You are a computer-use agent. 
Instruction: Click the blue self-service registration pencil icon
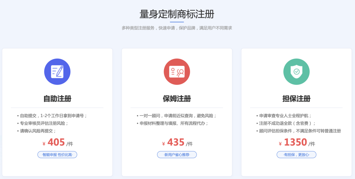pos(57,72)
